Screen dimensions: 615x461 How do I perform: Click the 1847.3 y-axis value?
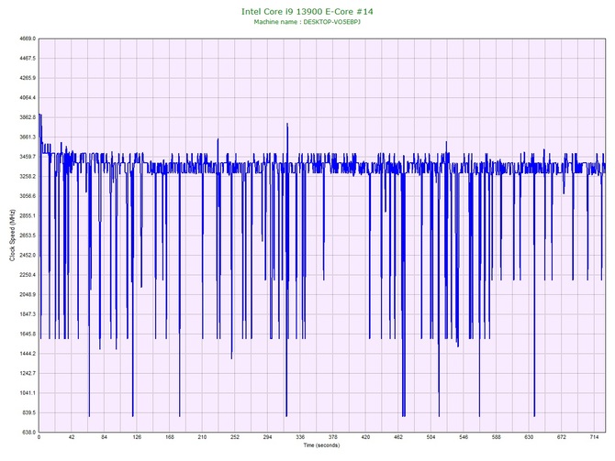click(28, 314)
